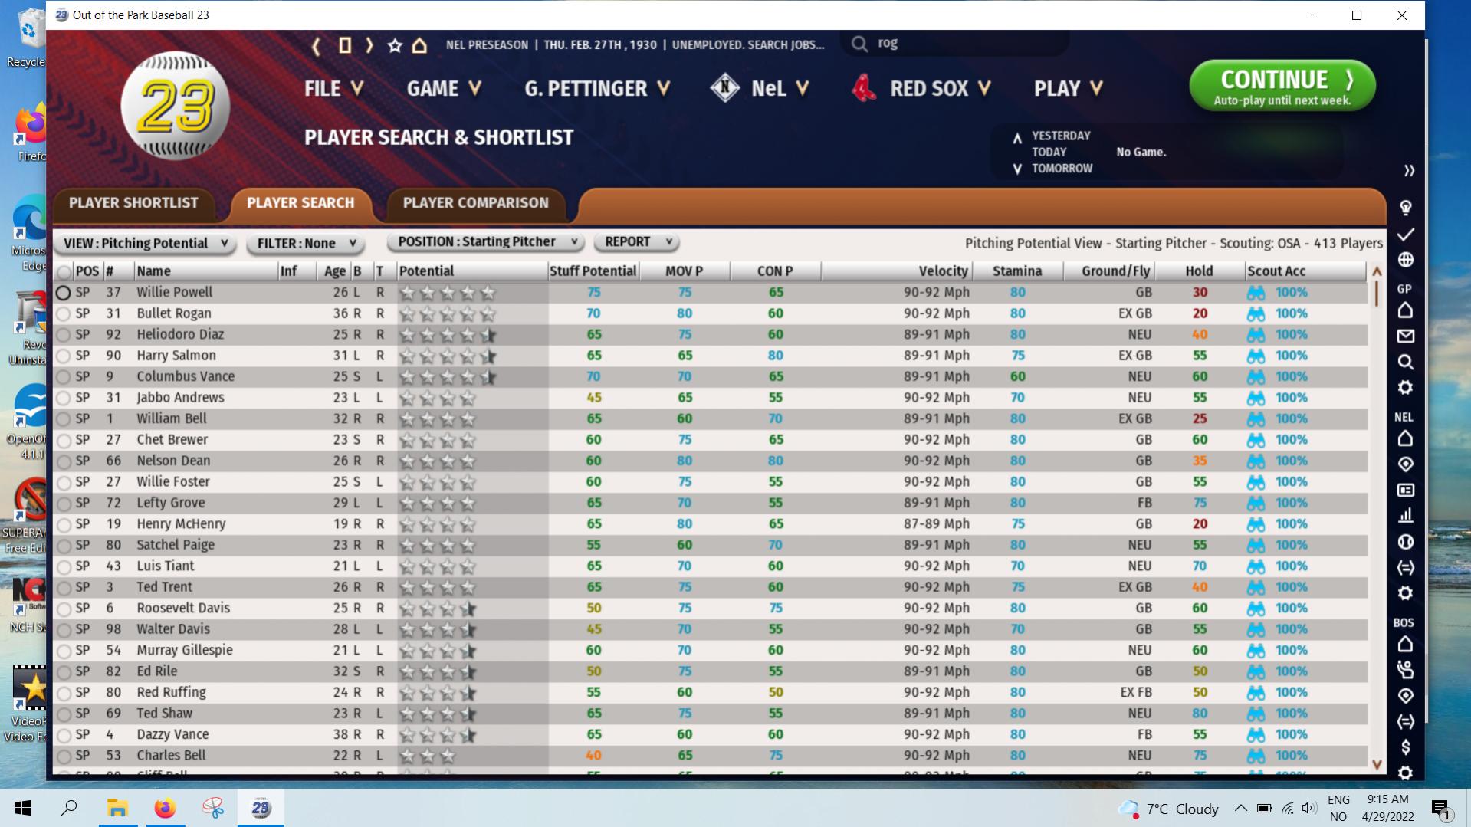Click the NeL league logo in the menu bar
The image size is (1471, 827).
tap(724, 89)
